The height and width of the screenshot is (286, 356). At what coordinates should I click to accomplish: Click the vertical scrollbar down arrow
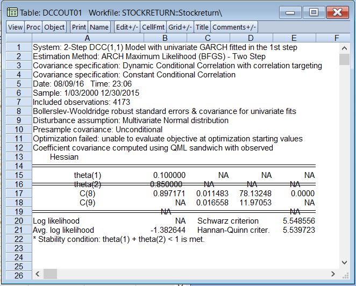[345, 262]
